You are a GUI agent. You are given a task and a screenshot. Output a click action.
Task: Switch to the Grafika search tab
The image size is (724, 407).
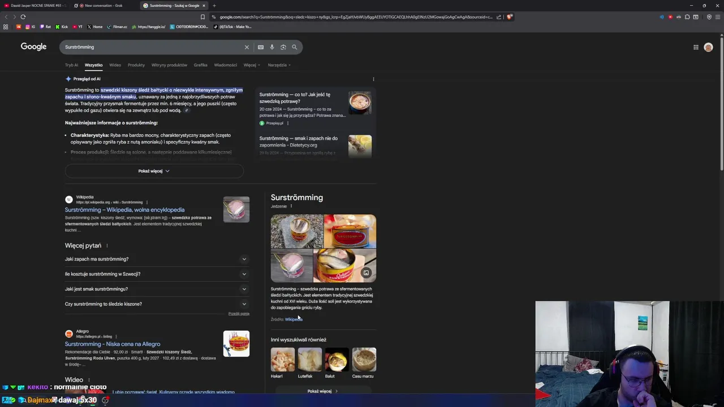(x=201, y=65)
